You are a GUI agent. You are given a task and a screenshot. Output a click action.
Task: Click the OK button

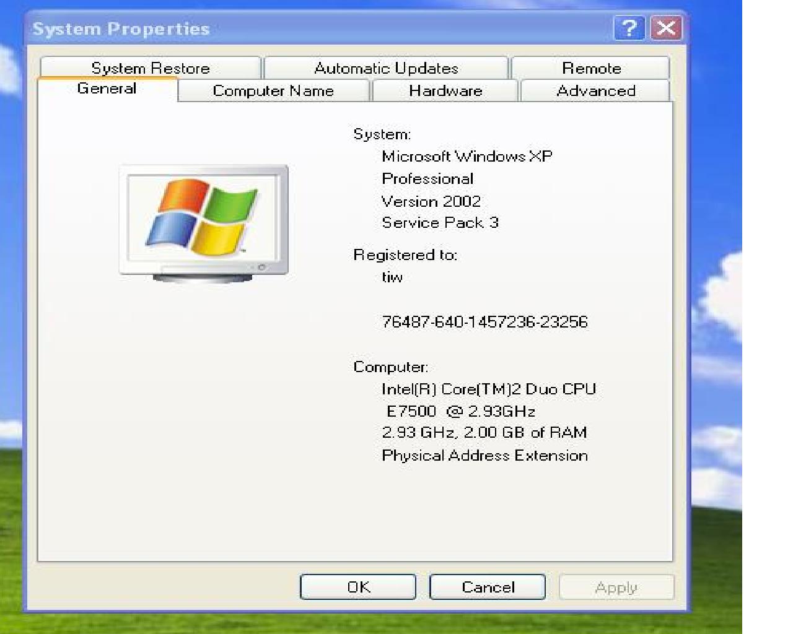click(x=358, y=587)
